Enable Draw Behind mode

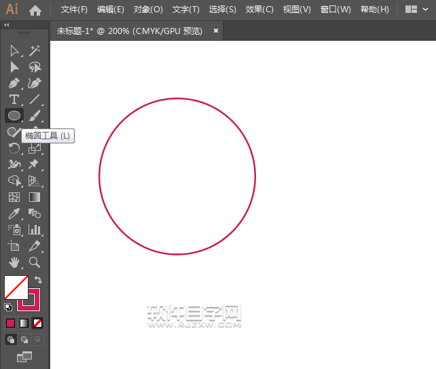[x=24, y=339]
